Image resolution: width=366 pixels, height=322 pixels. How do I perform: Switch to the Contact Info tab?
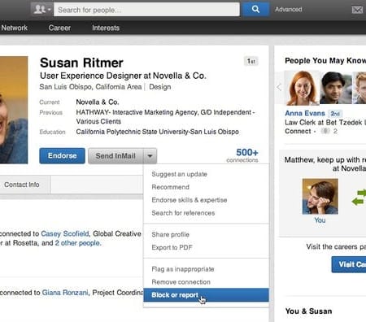22,185
